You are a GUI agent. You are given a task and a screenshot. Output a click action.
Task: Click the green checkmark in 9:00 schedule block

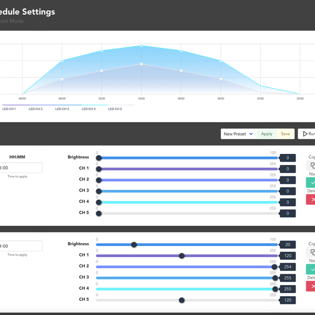(311, 269)
